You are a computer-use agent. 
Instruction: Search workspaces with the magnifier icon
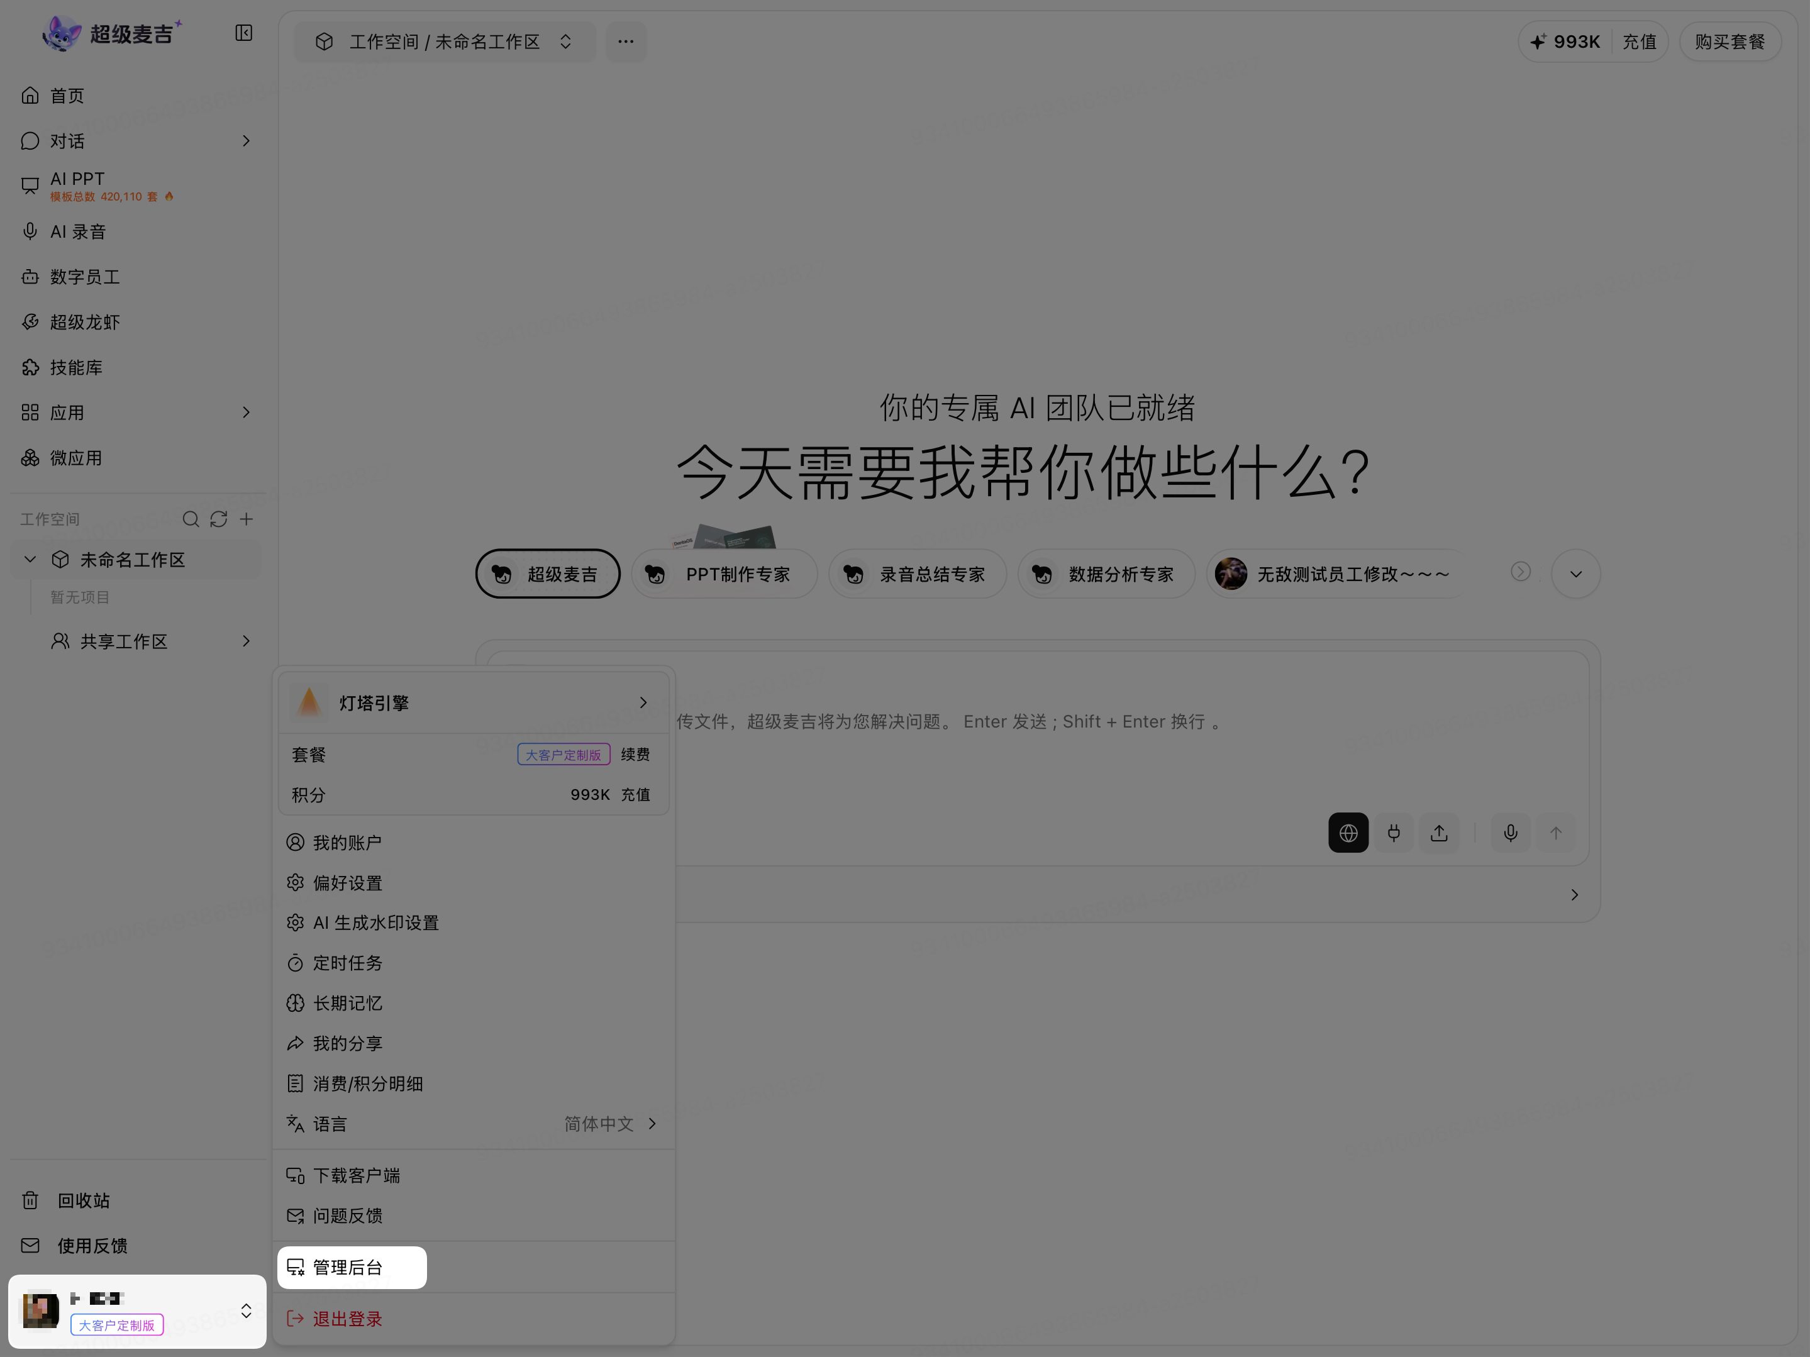click(191, 519)
